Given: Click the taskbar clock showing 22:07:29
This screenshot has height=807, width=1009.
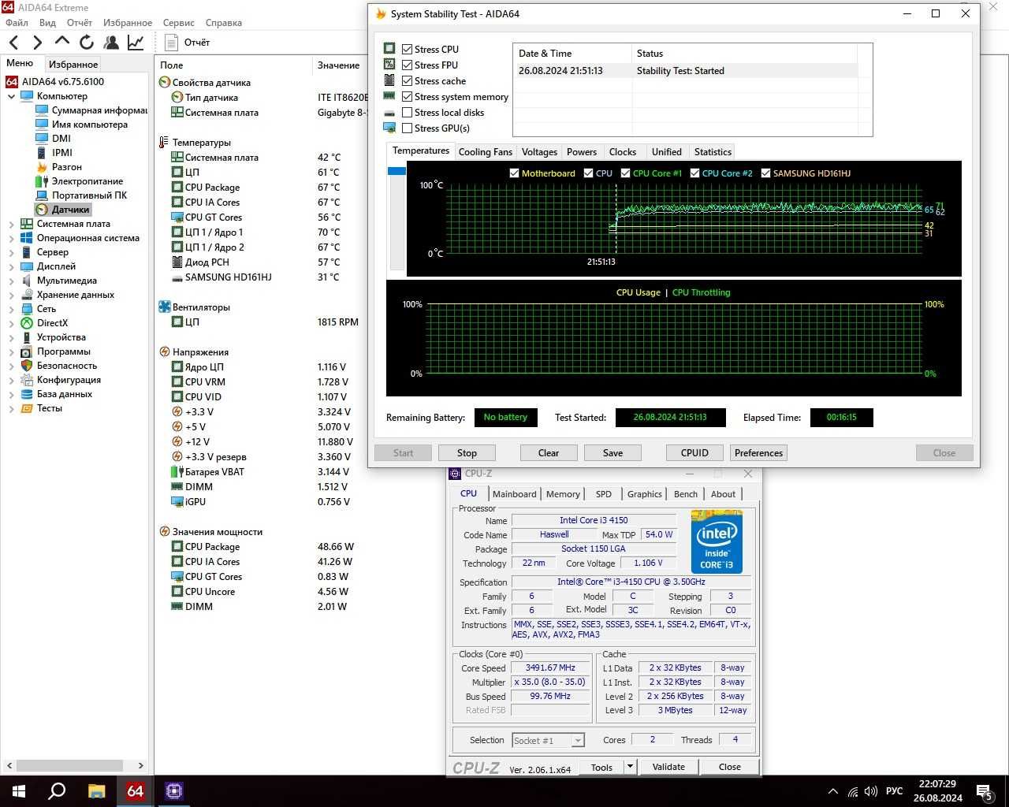Looking at the screenshot, I should point(937,784).
